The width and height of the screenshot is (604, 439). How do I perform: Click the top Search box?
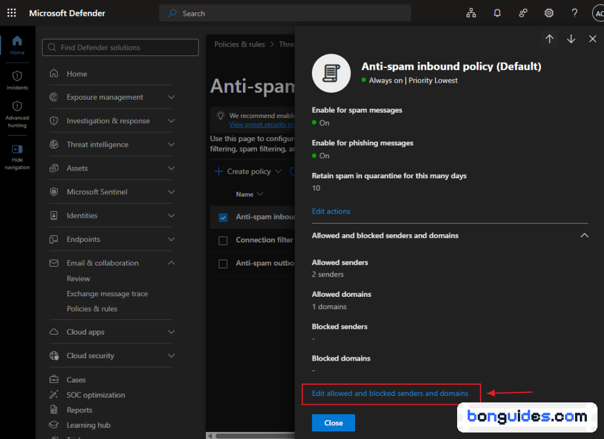click(285, 13)
